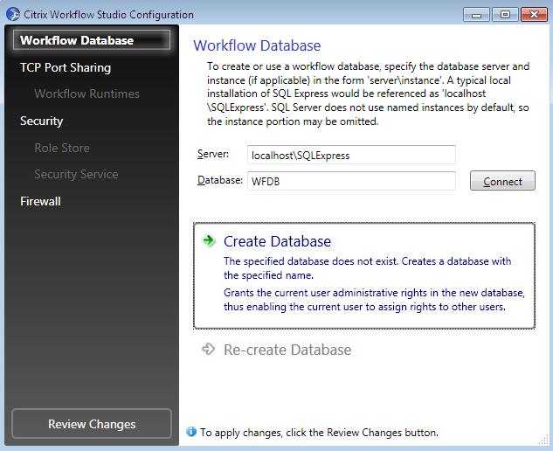Screen dimensions: 553x451
Task: Minimize the configuration window
Action: click(x=476, y=15)
